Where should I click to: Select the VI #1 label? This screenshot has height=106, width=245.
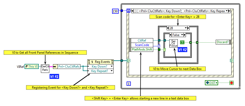tap(54, 77)
